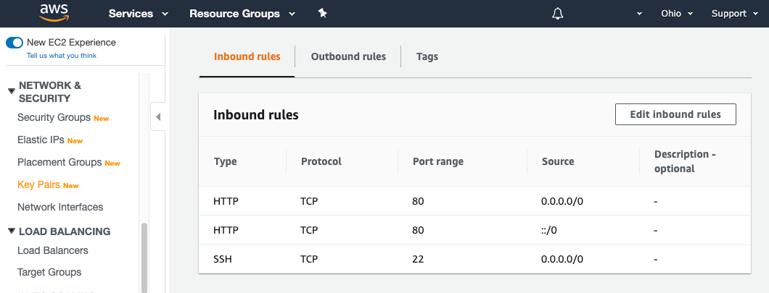The image size is (769, 293).
Task: Open the Support menu
Action: click(x=734, y=14)
